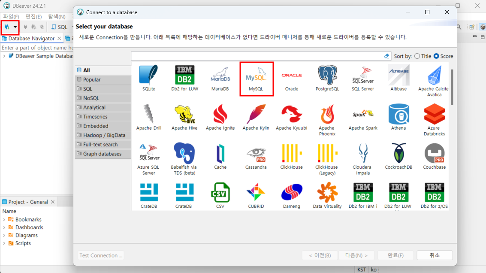Open the 파일(F) menu
Screen dimensions: 486x273
pyautogui.click(x=11, y=16)
